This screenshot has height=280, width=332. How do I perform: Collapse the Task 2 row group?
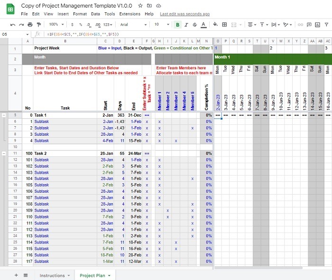click(x=4, y=154)
